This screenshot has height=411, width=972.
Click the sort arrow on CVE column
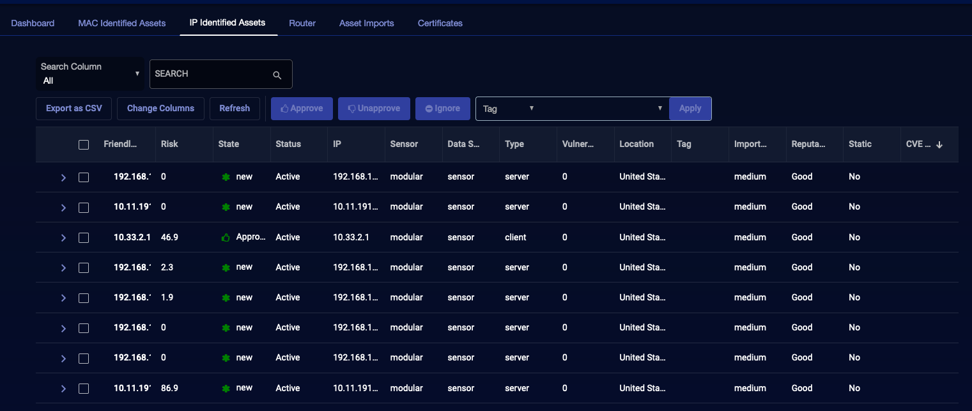click(x=939, y=144)
